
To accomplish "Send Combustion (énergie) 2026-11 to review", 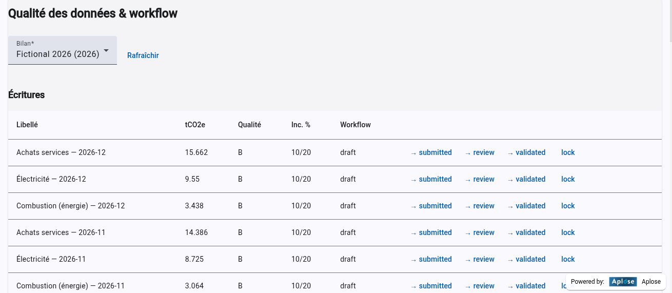I will pos(480,286).
